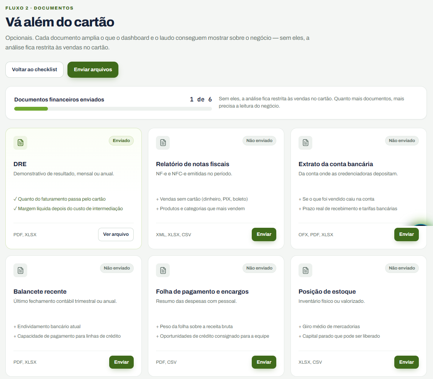This screenshot has height=379, width=433.
Task: Click the Extrato da conta bancária title
Action: (x=336, y=164)
